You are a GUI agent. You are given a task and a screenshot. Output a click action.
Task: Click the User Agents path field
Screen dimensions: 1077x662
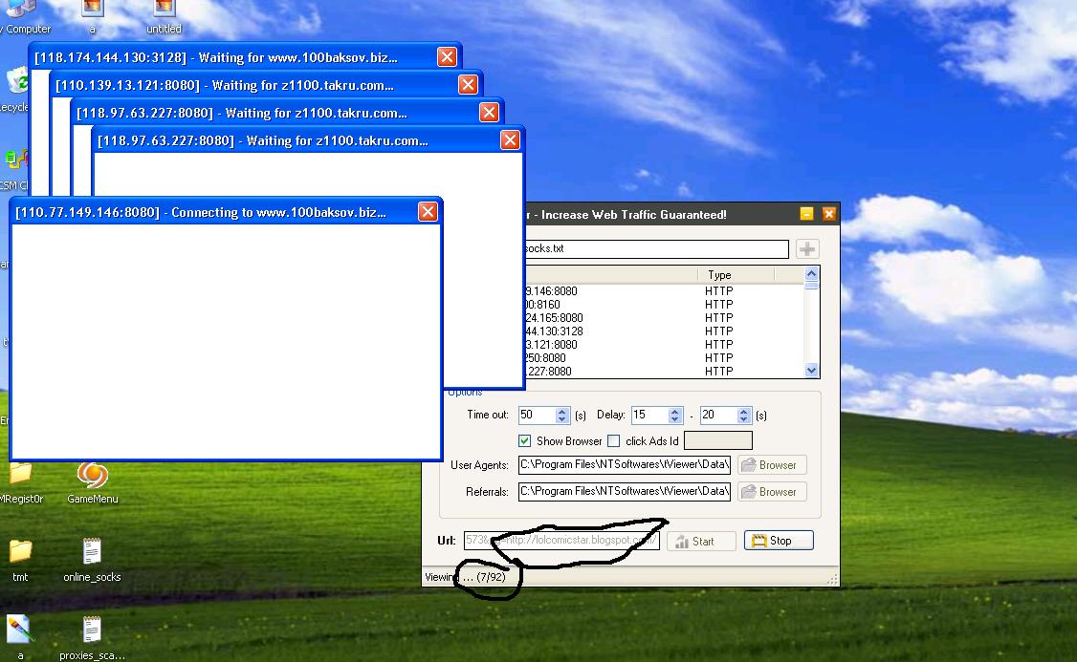pos(624,464)
